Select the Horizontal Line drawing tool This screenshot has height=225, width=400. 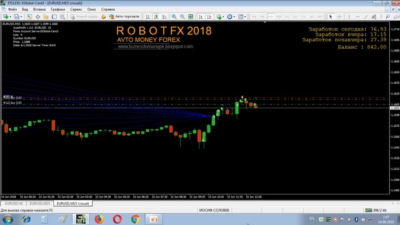pos(357,17)
